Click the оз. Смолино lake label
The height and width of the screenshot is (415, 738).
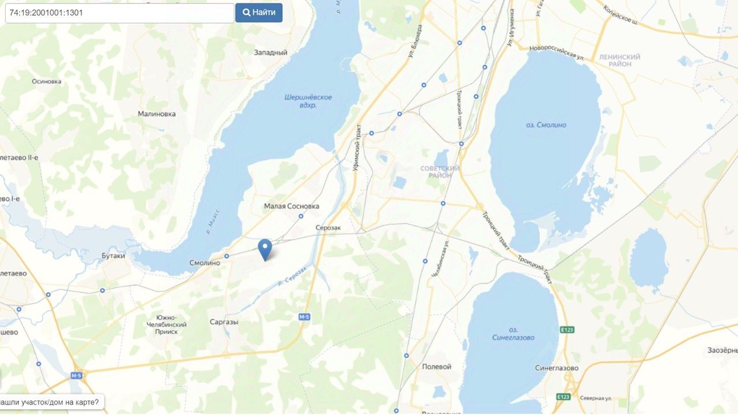[x=545, y=125]
